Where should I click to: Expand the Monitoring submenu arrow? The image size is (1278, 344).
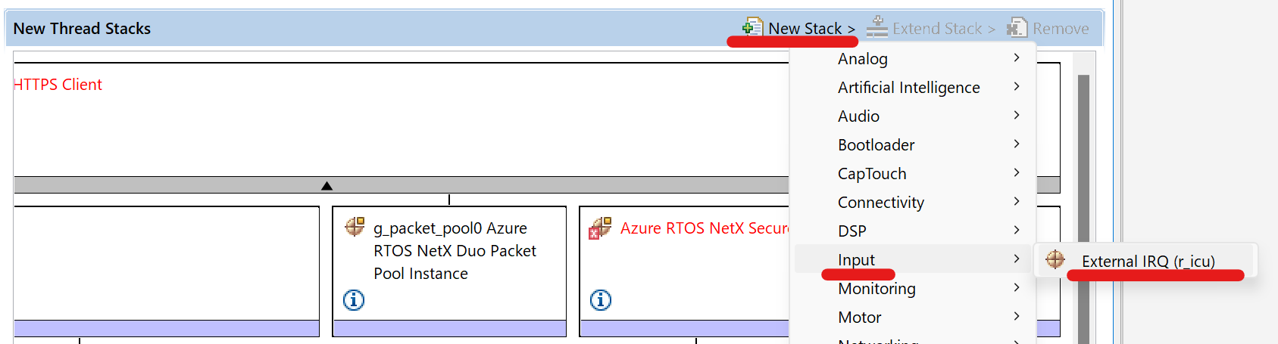[1017, 287]
